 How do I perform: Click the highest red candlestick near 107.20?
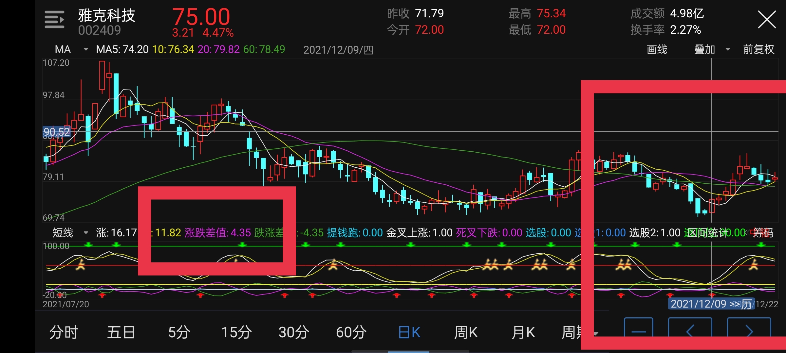point(102,76)
